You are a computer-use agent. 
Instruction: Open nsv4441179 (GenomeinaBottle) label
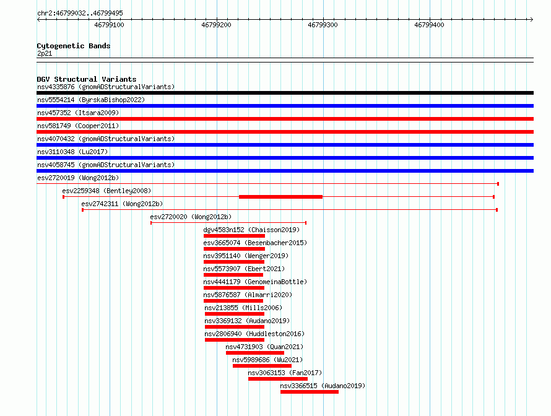pos(255,282)
